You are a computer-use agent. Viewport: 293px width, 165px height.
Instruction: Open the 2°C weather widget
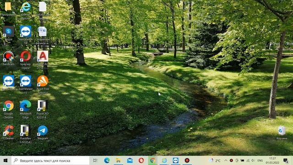215,160
